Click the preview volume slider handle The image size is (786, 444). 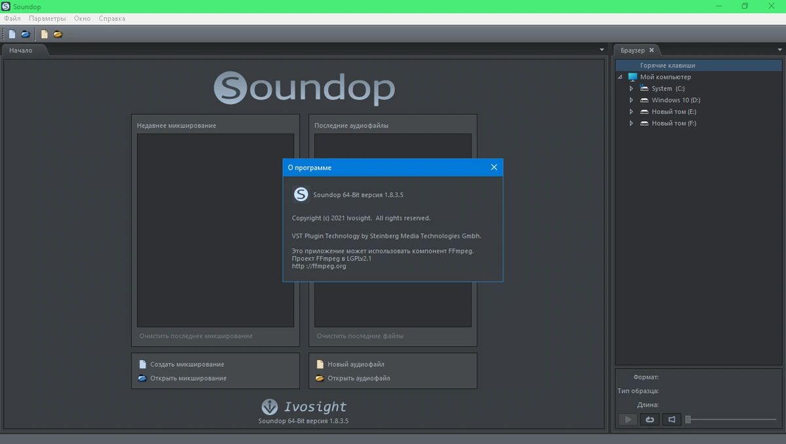tap(688, 419)
